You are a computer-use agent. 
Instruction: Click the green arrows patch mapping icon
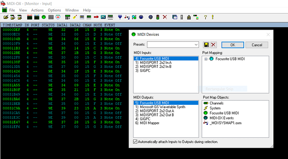134,17
